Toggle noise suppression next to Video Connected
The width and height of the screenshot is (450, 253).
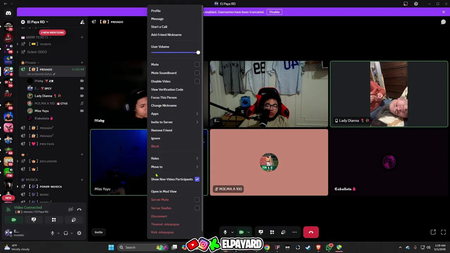click(71, 209)
